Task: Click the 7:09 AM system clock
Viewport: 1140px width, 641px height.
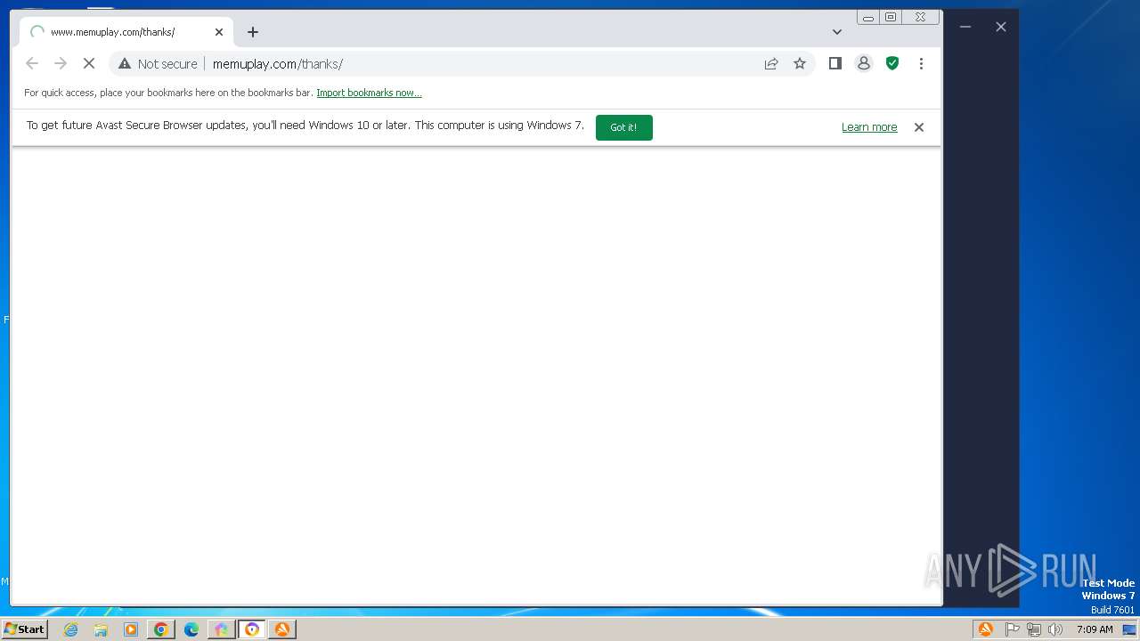Action: pos(1095,629)
